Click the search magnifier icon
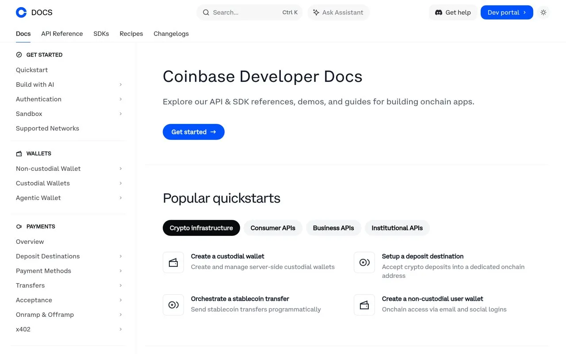Screen dimensions: 566x354 tap(206, 12)
